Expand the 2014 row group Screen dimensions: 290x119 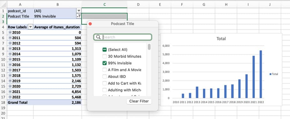pos(10,54)
